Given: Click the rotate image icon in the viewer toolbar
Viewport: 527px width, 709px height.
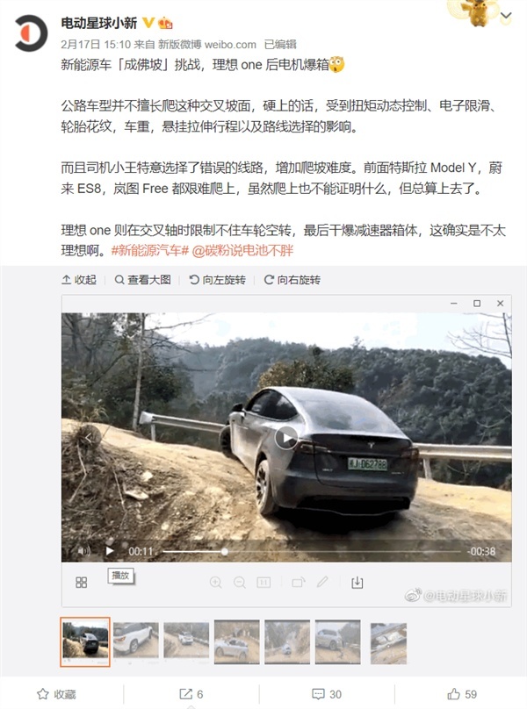Looking at the screenshot, I should 299,583.
